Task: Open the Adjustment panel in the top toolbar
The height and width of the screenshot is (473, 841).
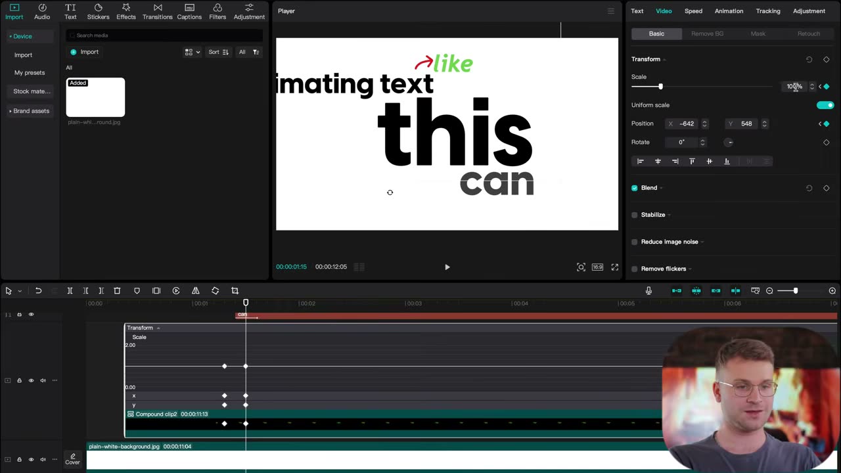Action: click(x=249, y=11)
